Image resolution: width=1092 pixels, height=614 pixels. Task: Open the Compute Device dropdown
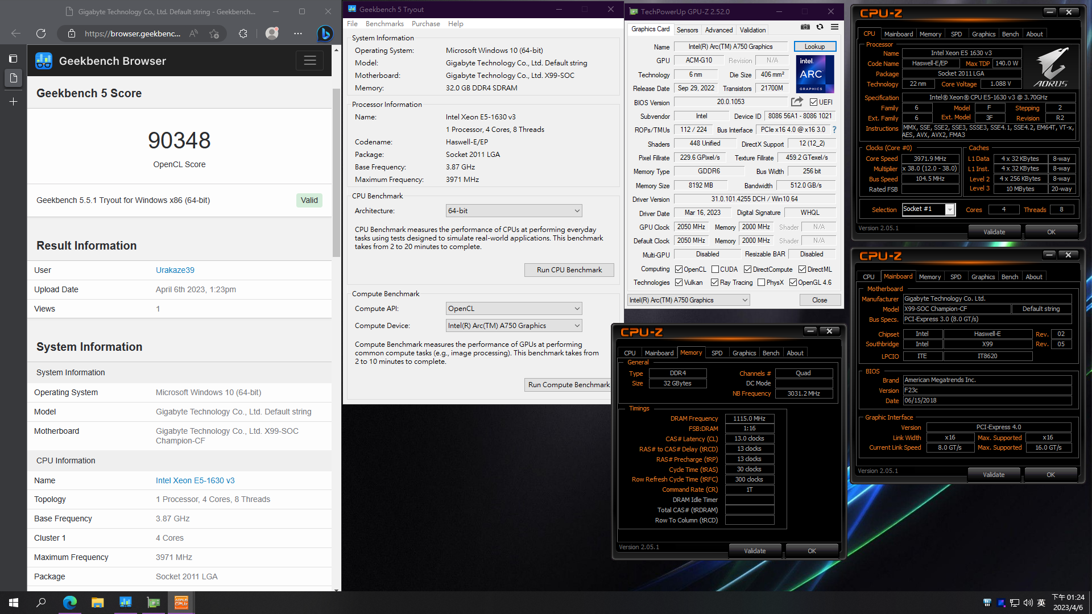(x=514, y=326)
